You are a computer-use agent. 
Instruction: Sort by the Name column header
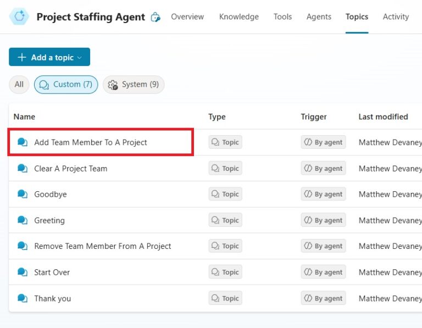[24, 116]
